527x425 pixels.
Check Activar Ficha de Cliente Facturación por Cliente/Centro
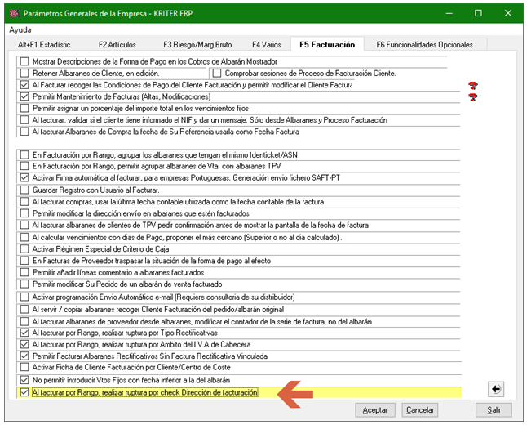(24, 367)
